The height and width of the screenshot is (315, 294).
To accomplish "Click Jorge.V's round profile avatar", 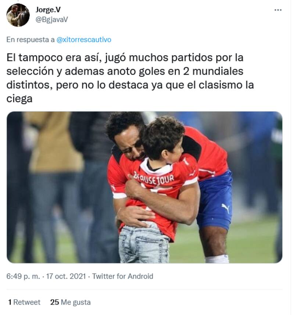I will coord(18,15).
